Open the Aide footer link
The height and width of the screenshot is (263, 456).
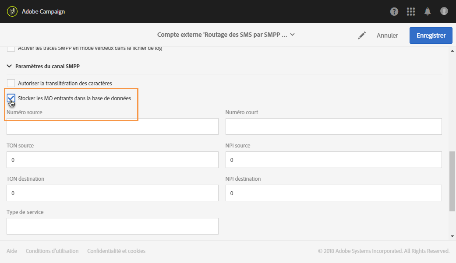pyautogui.click(x=12, y=251)
